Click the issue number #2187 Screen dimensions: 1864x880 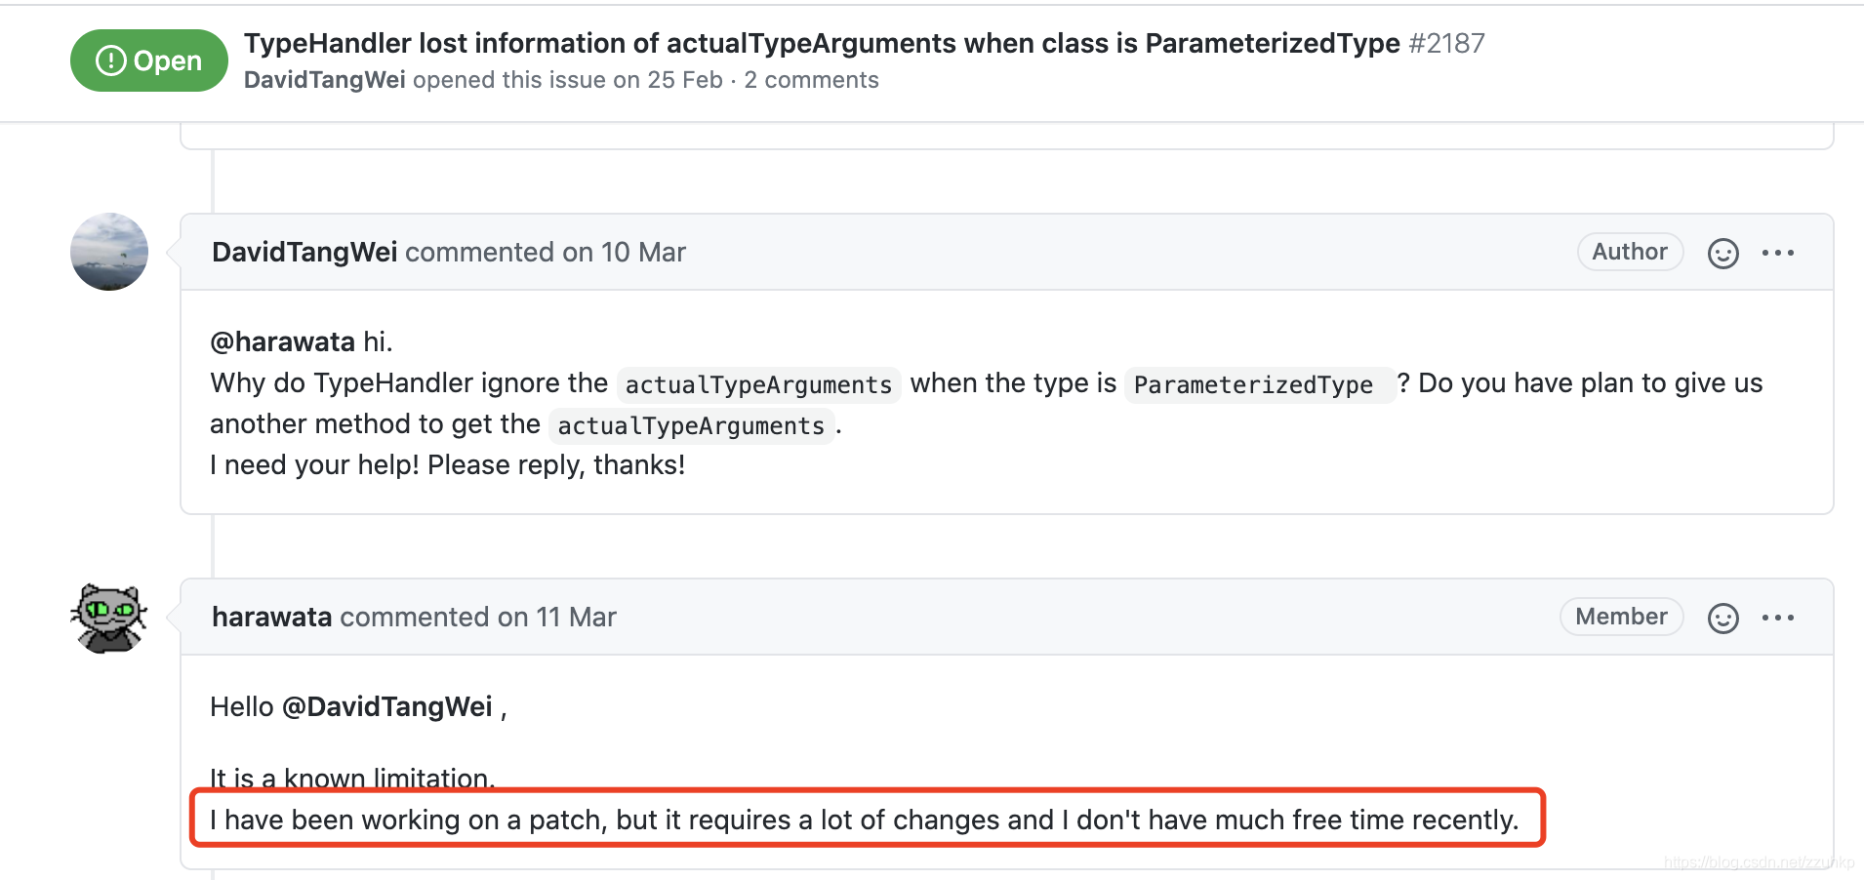1446,44
